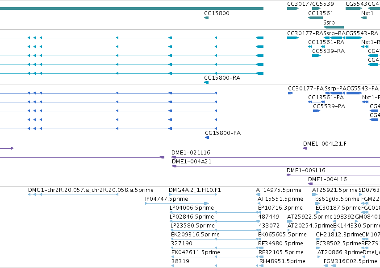Select the DME1-009L16 BAC label
The width and height of the screenshot is (380, 268).
tap(306, 171)
